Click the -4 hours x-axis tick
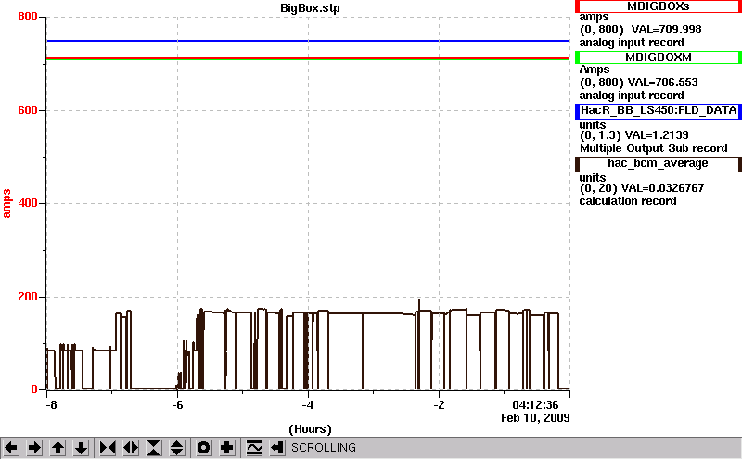This screenshot has width=742, height=459. point(308,405)
